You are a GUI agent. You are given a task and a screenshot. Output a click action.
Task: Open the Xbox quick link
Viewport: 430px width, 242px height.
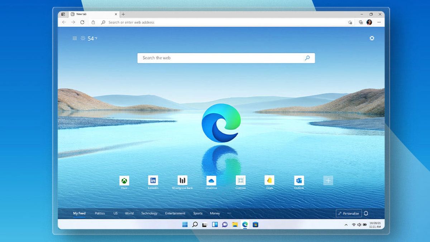click(124, 182)
